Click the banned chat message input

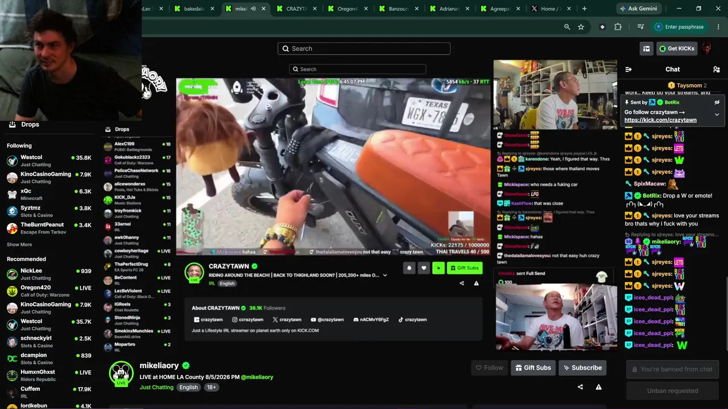pos(673,369)
